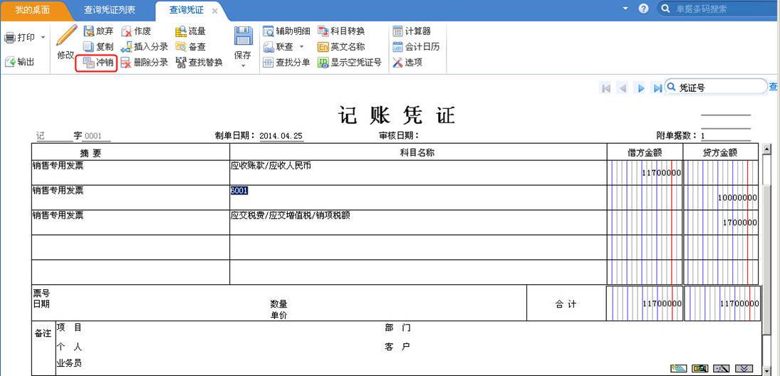Click the 删除分录 delete entry button
780x376 pixels.
pos(145,63)
